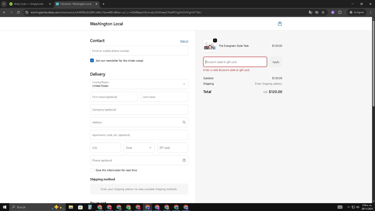This screenshot has width=375, height=211.
Task: Click the Windows Start button
Action: [4, 207]
